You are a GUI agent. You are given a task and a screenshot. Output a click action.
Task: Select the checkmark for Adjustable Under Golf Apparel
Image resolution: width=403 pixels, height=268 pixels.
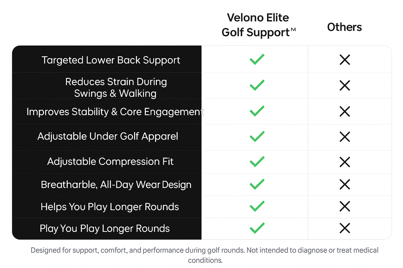257,136
